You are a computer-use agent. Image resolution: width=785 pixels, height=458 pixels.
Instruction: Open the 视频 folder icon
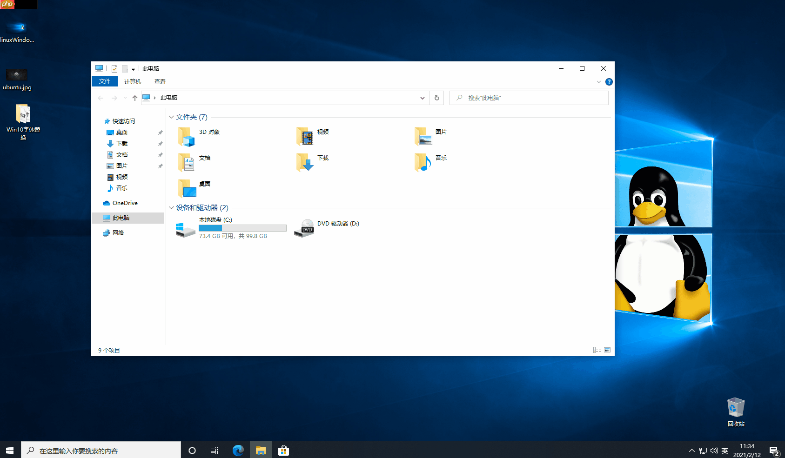pos(305,136)
